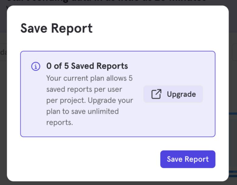Screen dimensions: 237x185
Task: Click the "plan to save unlimited" text line
Action: tap(82, 112)
